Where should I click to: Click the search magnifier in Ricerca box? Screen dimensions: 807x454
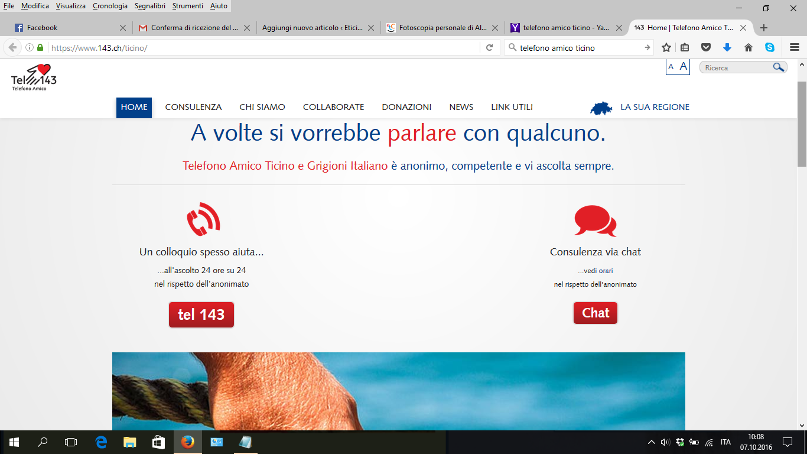tap(779, 67)
